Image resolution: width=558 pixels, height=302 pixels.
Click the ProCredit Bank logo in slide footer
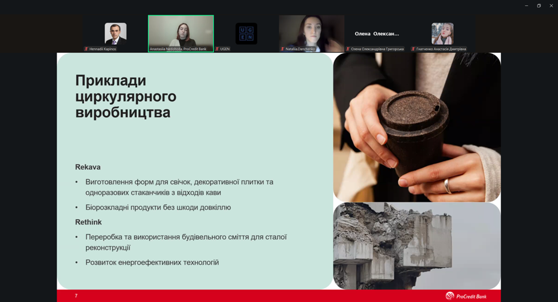(x=466, y=296)
